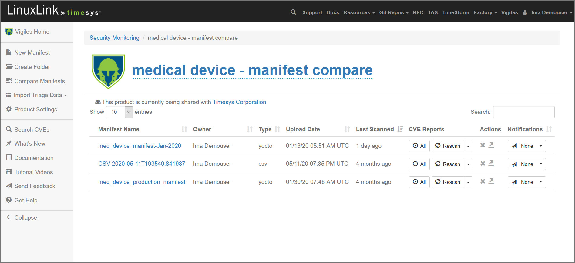
Task: Open TAS in top navigation
Action: pos(433,12)
